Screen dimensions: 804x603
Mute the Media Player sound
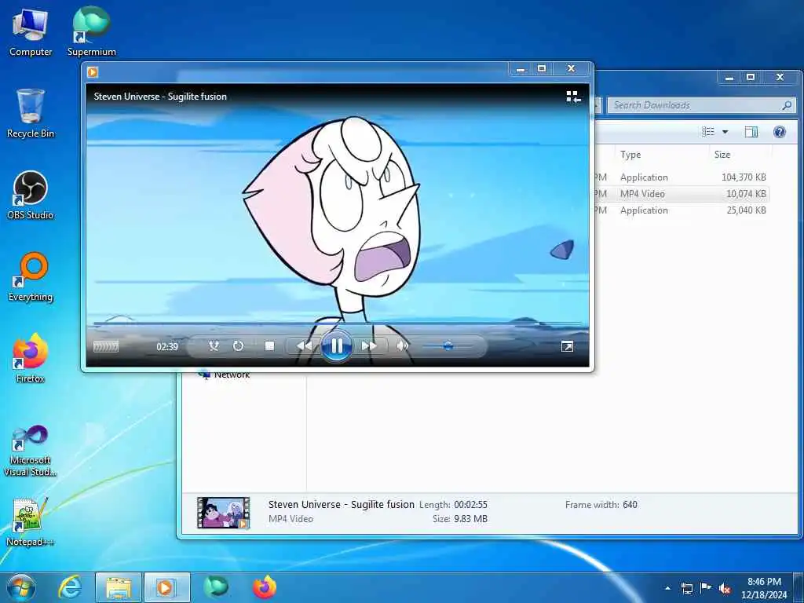(403, 346)
